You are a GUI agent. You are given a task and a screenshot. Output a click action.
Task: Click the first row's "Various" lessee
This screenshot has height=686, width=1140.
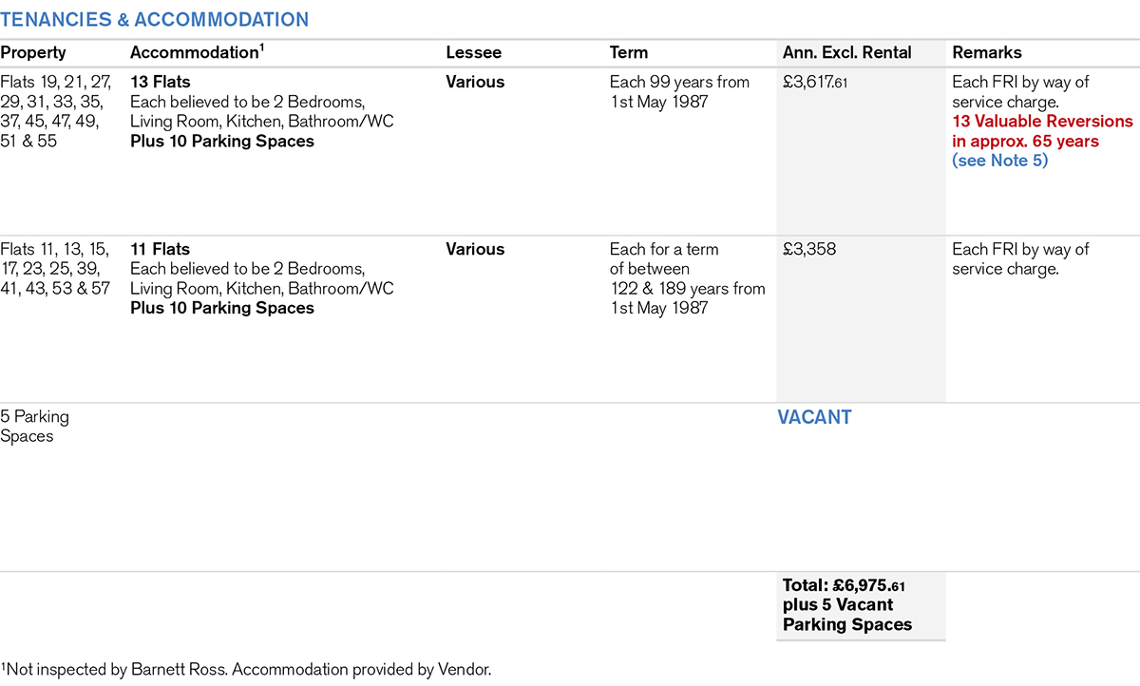[x=475, y=83]
